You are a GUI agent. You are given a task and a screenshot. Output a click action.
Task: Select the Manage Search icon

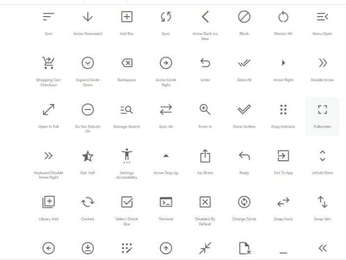127,110
